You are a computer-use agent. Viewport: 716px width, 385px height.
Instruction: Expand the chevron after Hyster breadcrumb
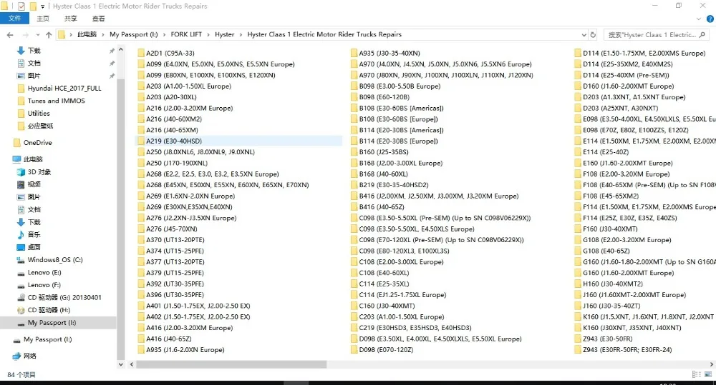241,34
